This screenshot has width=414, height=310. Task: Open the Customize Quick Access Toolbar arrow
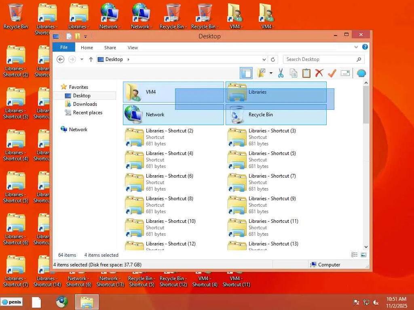[x=86, y=37]
